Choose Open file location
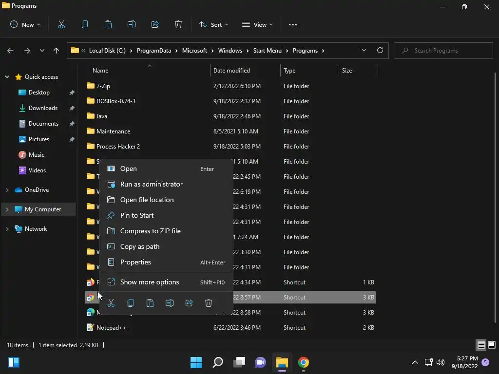The image size is (499, 374). [167, 200]
